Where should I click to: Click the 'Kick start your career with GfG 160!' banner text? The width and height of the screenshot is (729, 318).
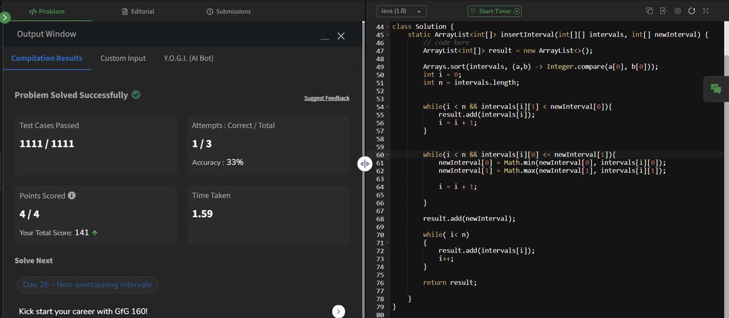point(83,311)
